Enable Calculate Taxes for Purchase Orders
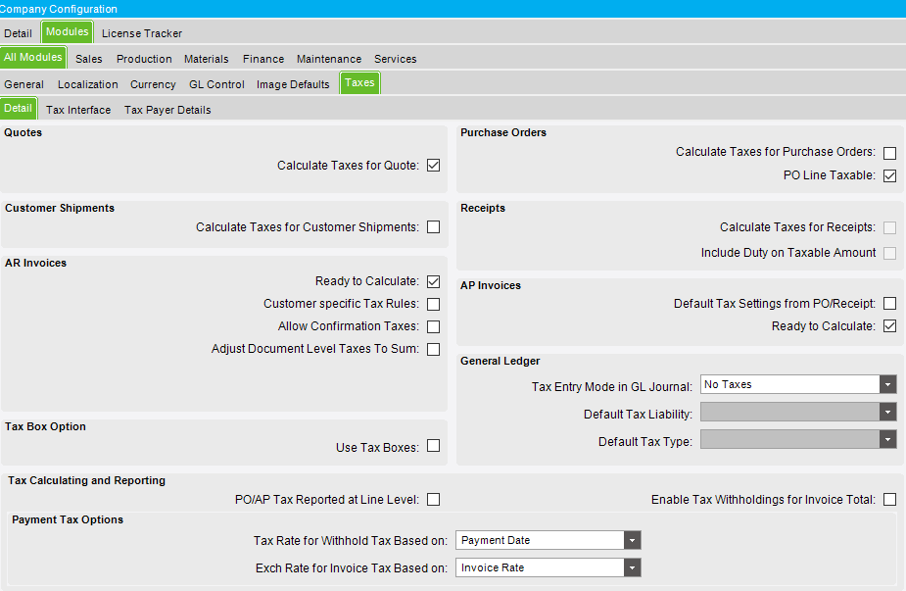Viewport: 906px width, 591px height. [x=889, y=153]
